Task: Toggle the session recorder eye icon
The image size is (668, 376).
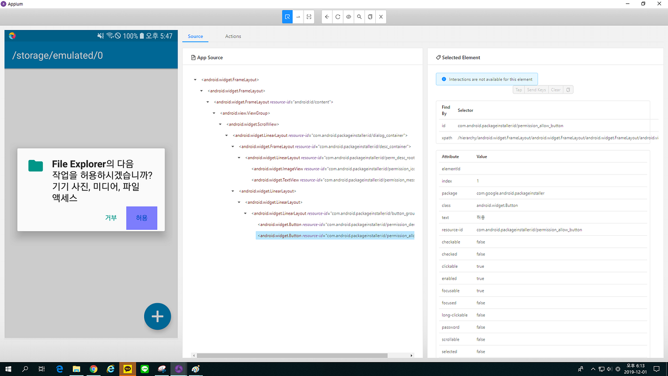Action: 348,16
